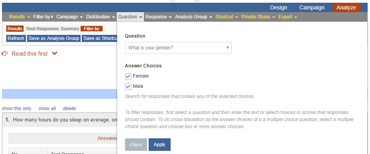The image size is (370, 154).
Task: Open the Response filter menu
Action: (x=158, y=17)
